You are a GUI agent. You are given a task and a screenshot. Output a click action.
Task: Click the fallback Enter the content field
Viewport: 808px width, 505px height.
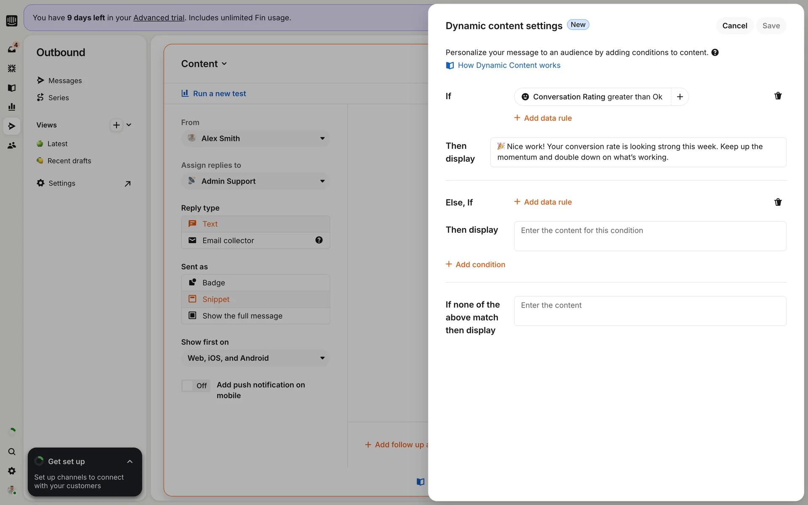click(650, 311)
